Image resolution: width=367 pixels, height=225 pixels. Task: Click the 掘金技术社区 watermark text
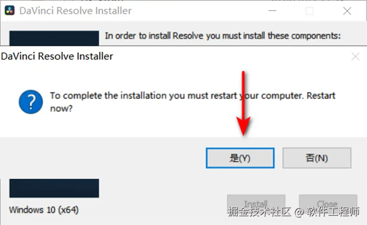tap(259, 212)
